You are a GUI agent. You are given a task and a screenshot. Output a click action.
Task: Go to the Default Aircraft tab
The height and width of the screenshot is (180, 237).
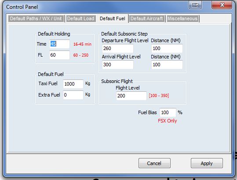pos(147,18)
